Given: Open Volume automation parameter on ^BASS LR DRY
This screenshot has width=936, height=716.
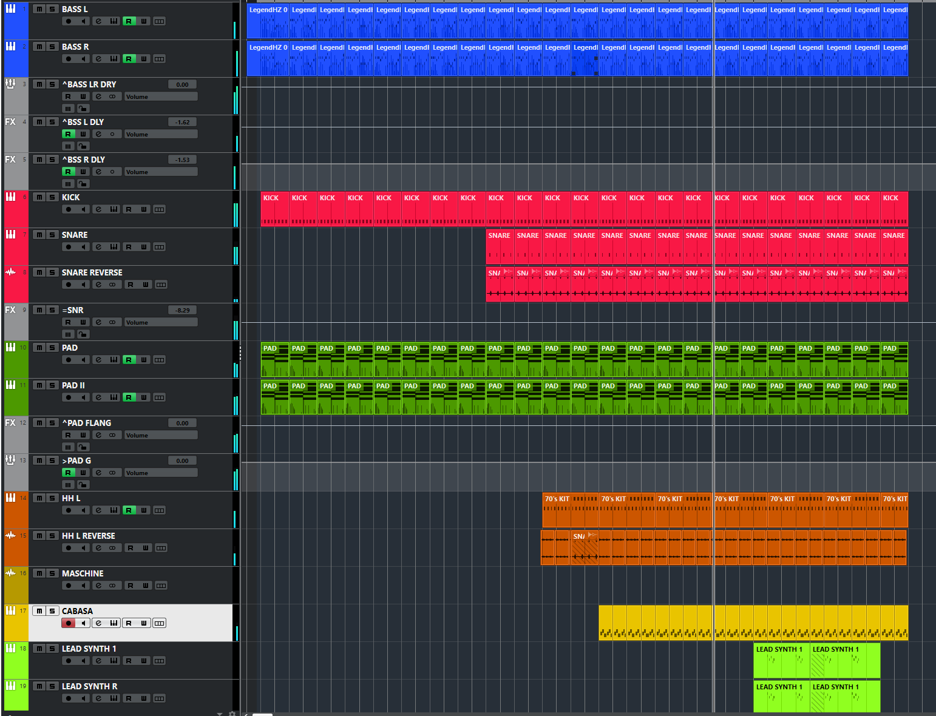Looking at the screenshot, I should coord(161,96).
